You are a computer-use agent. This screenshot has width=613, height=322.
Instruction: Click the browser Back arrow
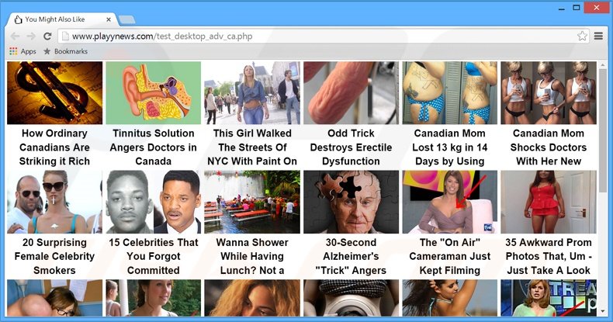click(x=15, y=36)
